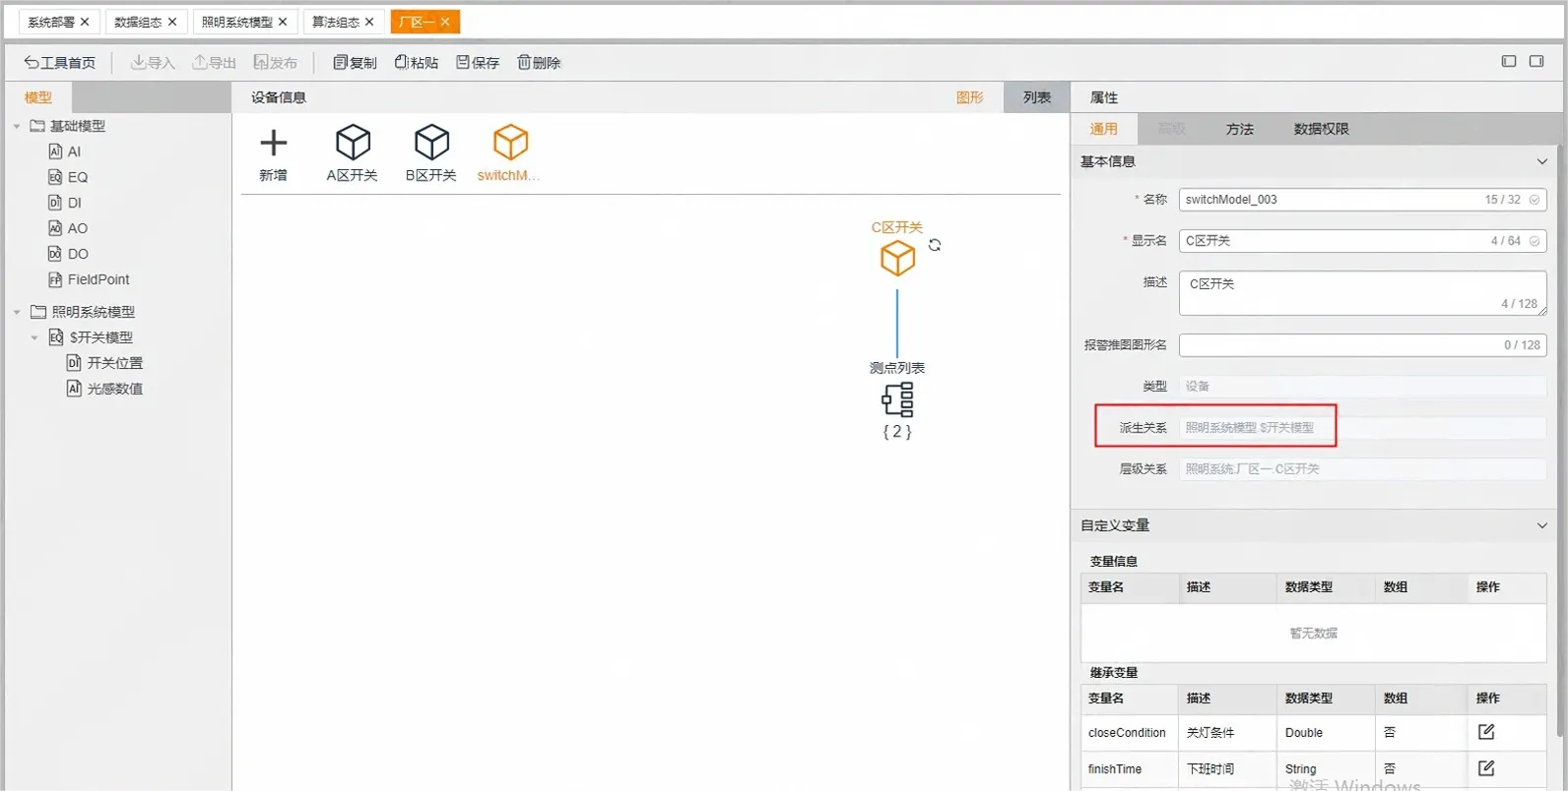Click the right panel layout toggle icon

click(x=1536, y=61)
